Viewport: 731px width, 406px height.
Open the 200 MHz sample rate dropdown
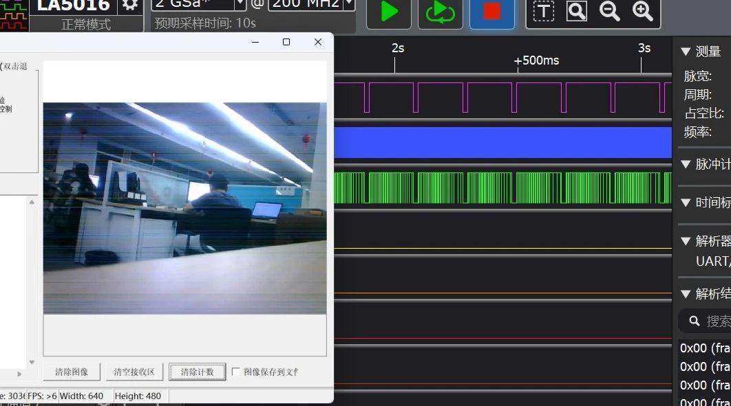click(x=349, y=5)
